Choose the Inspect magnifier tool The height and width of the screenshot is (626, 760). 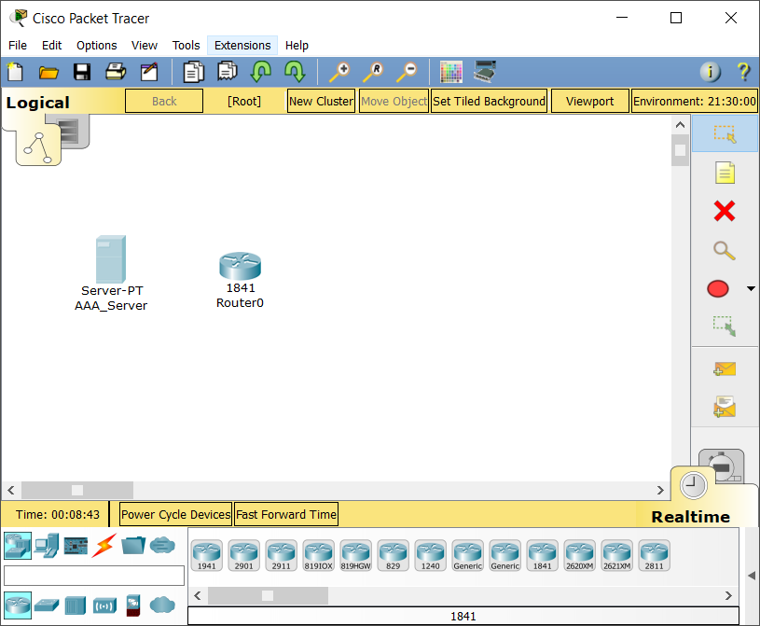[x=725, y=251]
